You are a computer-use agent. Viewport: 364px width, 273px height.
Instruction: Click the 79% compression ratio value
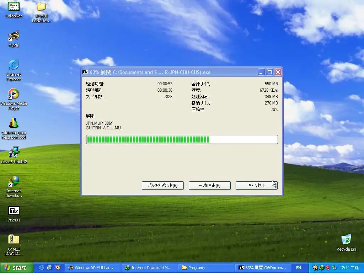pyautogui.click(x=274, y=109)
